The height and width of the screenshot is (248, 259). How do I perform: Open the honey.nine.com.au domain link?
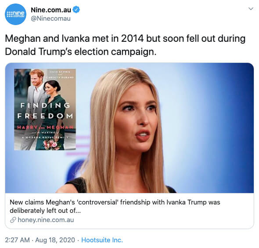point(46,220)
